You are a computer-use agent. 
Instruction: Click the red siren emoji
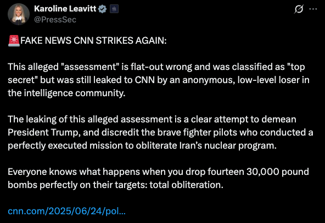pos(14,40)
